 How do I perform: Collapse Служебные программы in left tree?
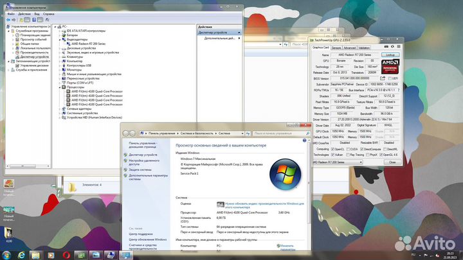click(x=8, y=31)
